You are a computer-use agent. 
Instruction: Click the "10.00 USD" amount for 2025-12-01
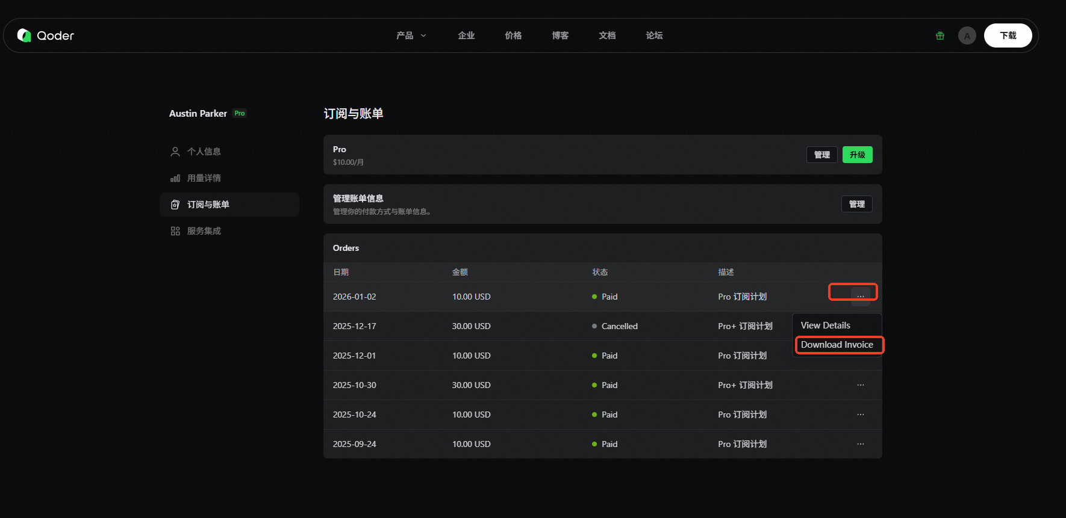(472, 356)
